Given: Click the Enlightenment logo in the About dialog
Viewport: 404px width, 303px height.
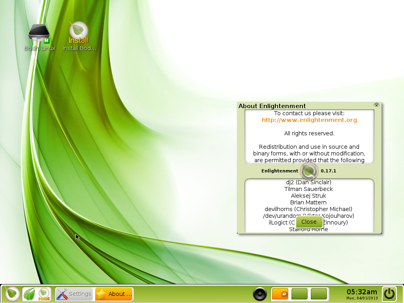Looking at the screenshot, I should 309,171.
